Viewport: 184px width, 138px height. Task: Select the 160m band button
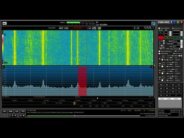[x=161, y=85]
